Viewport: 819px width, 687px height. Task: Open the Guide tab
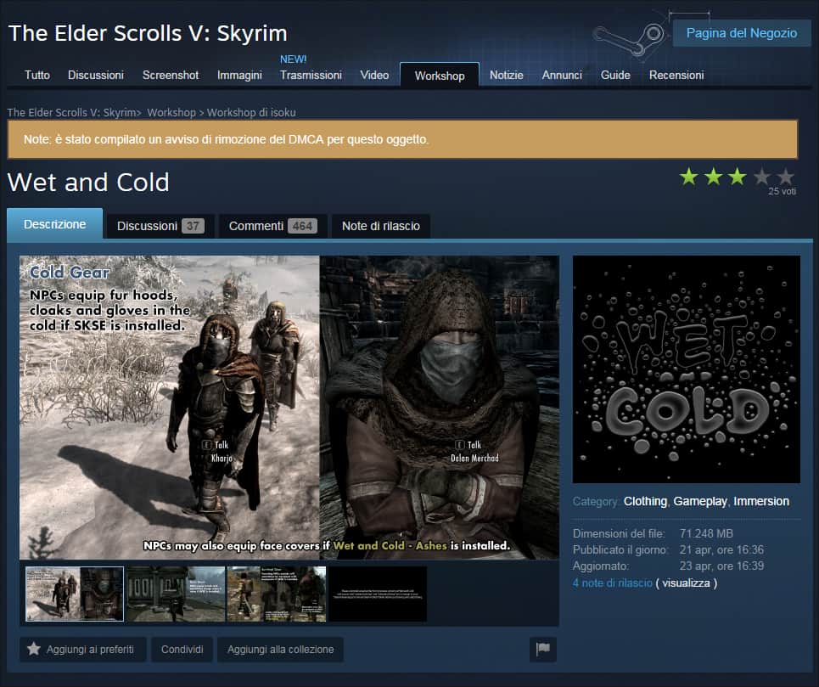coord(615,76)
